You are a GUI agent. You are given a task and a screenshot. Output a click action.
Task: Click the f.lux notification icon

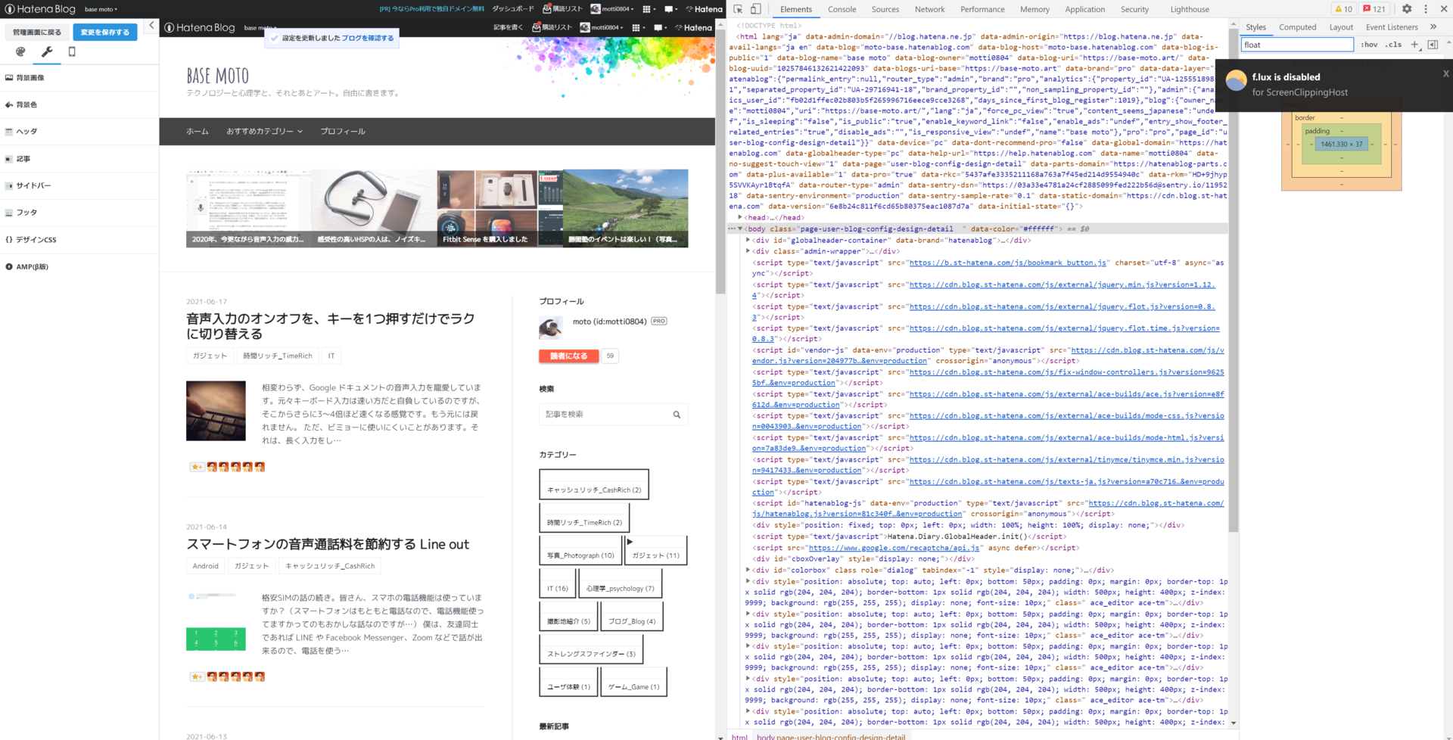(1236, 81)
